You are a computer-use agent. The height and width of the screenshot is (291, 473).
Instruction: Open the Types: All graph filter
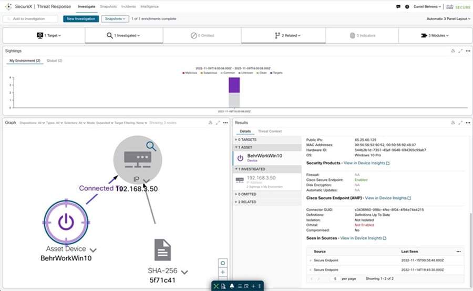(x=55, y=123)
